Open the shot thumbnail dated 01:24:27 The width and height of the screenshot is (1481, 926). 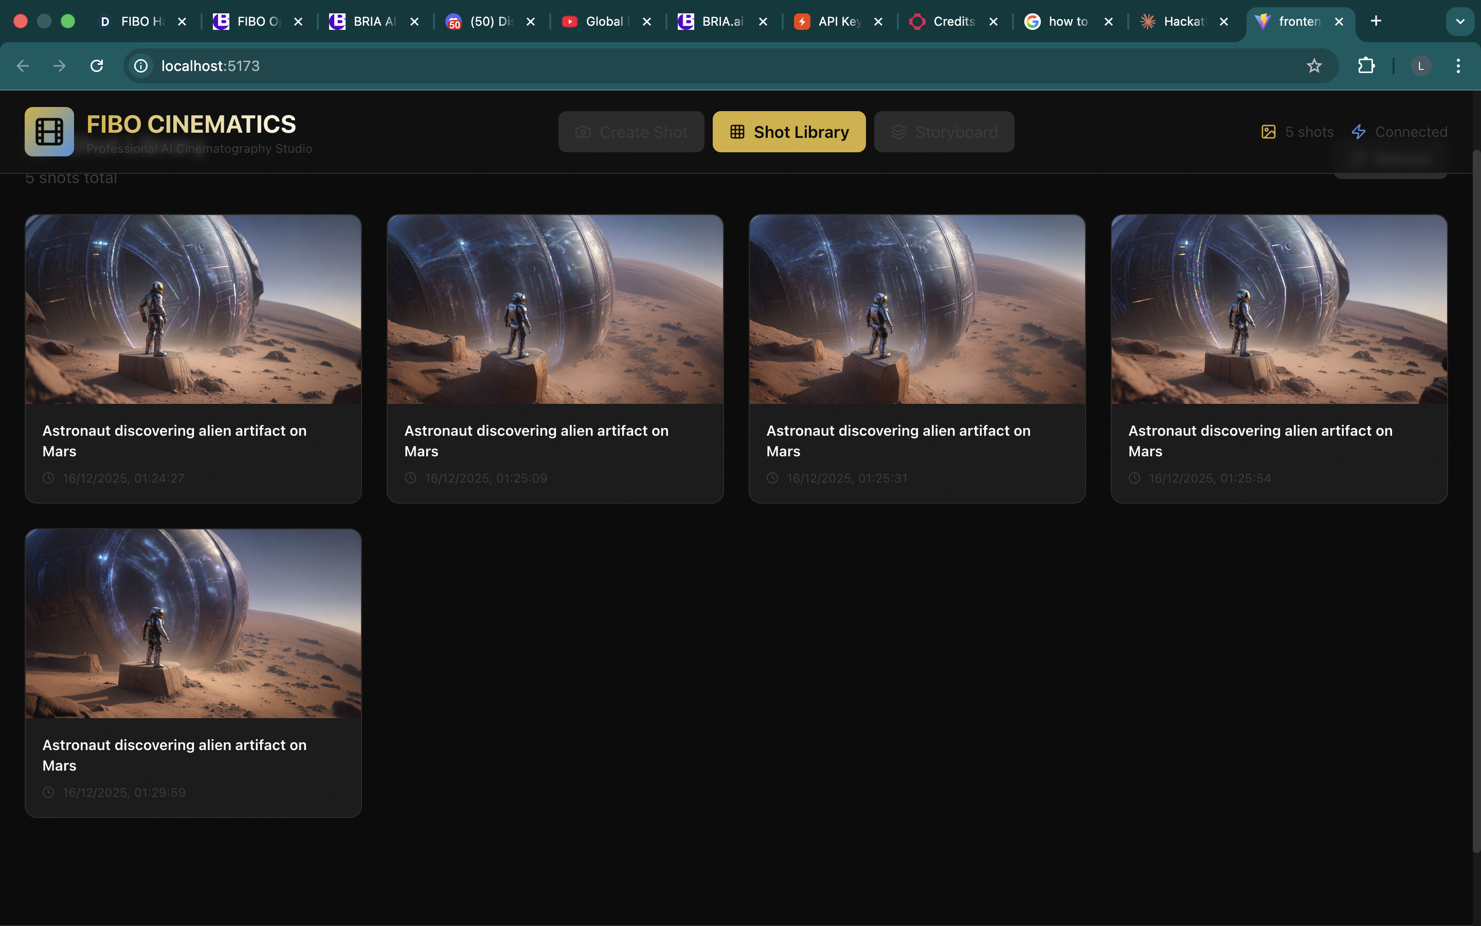pos(193,309)
